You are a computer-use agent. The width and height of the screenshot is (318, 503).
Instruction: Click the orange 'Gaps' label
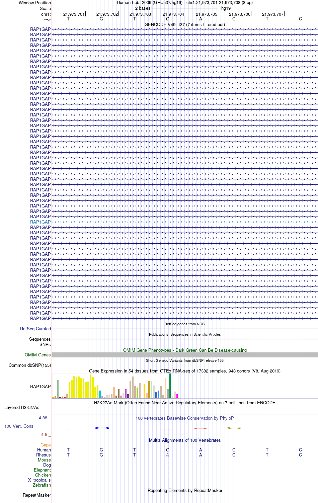(x=46, y=445)
